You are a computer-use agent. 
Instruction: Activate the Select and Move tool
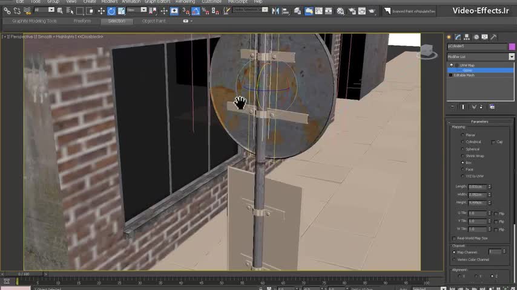pos(101,11)
